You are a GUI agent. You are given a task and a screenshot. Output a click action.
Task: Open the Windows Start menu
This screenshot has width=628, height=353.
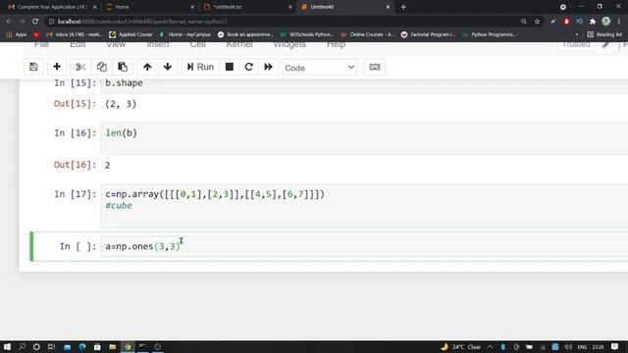click(7, 346)
